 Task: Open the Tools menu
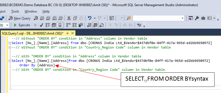15,11
